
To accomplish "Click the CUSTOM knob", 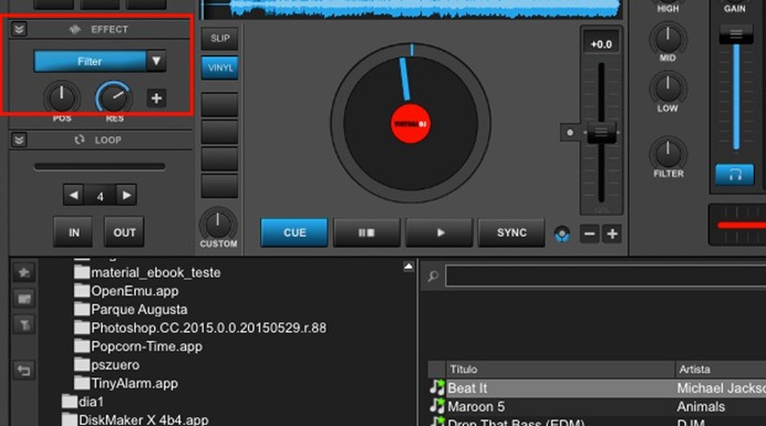I will (218, 225).
